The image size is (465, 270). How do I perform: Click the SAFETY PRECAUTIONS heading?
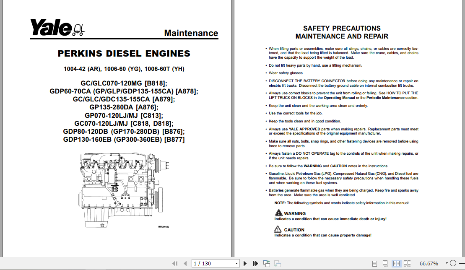[x=342, y=28]
